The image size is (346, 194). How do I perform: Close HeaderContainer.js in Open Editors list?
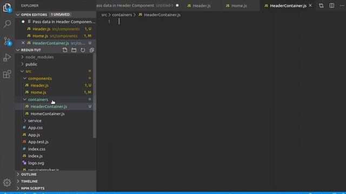(23, 43)
